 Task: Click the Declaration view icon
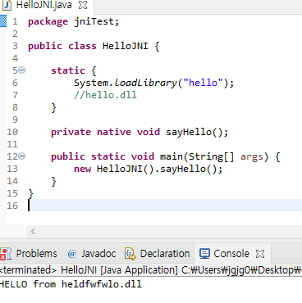click(130, 254)
